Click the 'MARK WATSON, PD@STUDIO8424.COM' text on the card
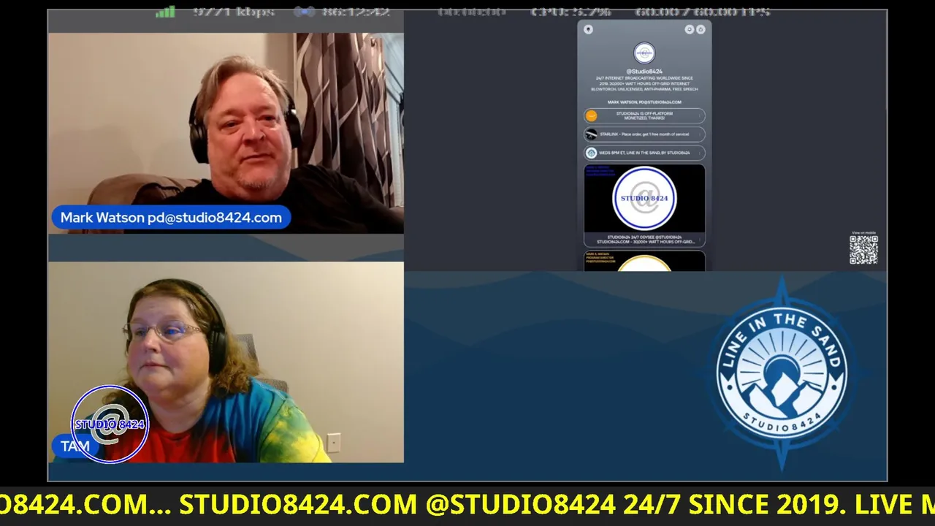The image size is (935, 526). (x=644, y=102)
